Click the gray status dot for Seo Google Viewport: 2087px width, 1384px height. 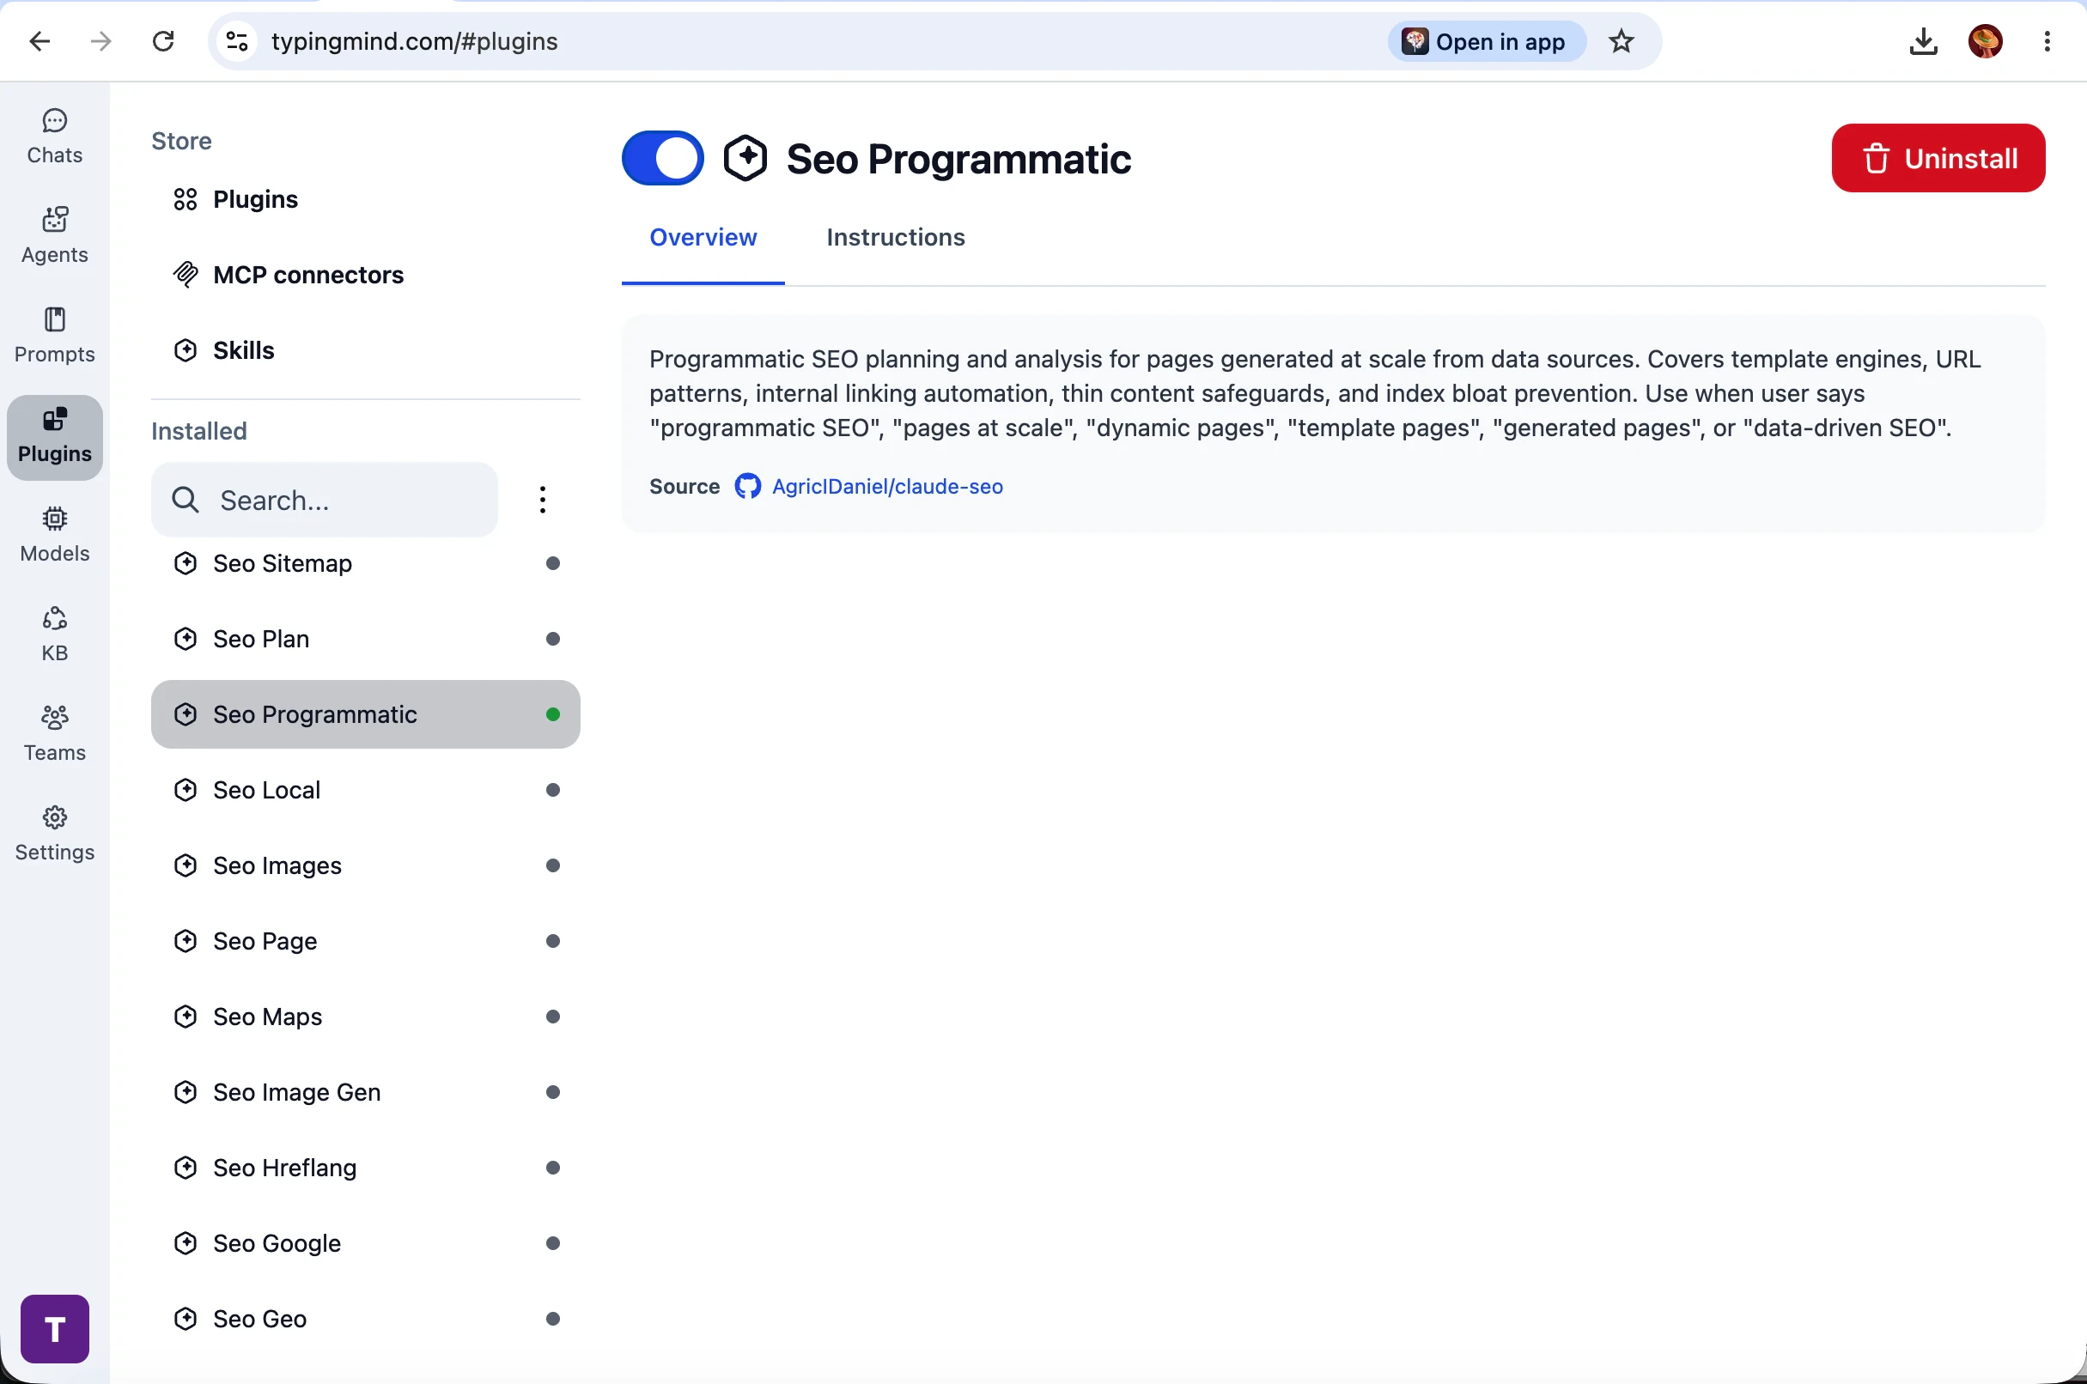(x=554, y=1244)
